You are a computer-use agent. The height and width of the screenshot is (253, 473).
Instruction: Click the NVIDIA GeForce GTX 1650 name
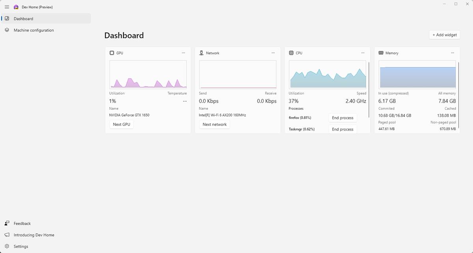[129, 115]
